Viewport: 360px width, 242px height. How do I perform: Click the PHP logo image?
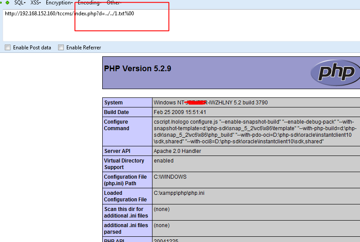coord(335,73)
